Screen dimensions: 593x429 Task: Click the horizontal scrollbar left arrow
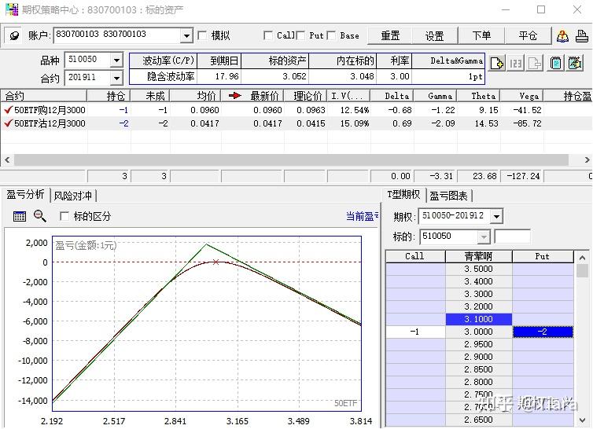tap(7, 159)
